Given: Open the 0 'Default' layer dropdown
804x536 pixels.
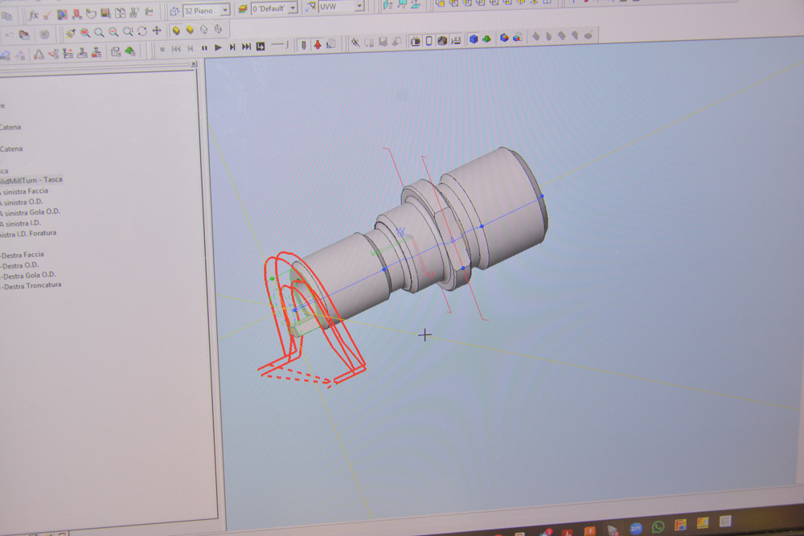Looking at the screenshot, I should click(x=293, y=8).
